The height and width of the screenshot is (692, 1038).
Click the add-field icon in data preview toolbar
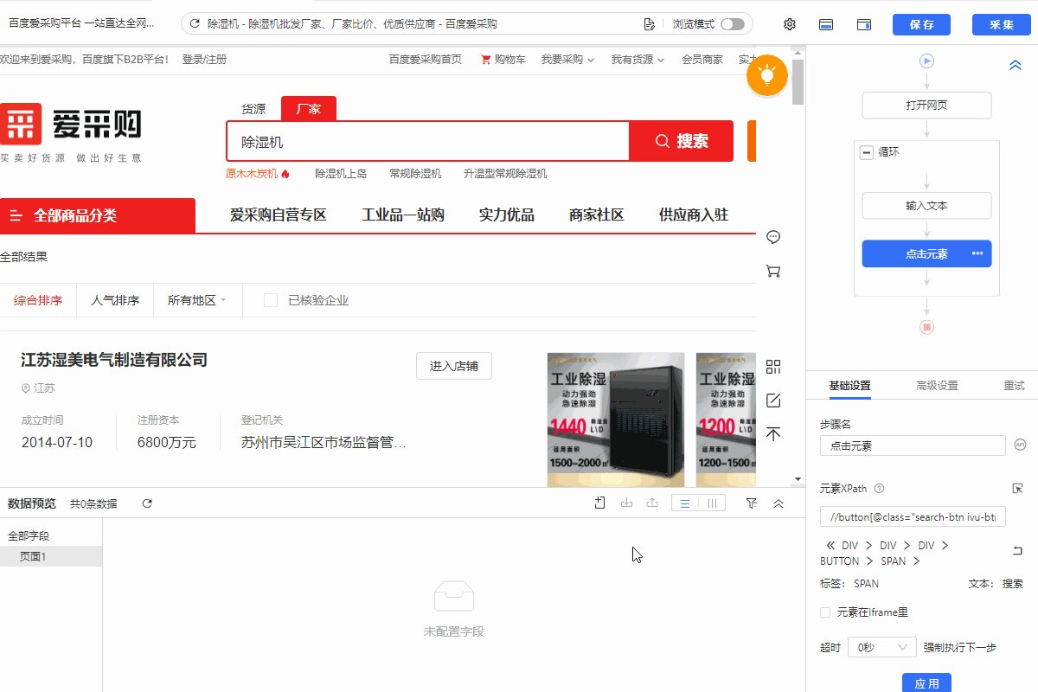point(600,503)
